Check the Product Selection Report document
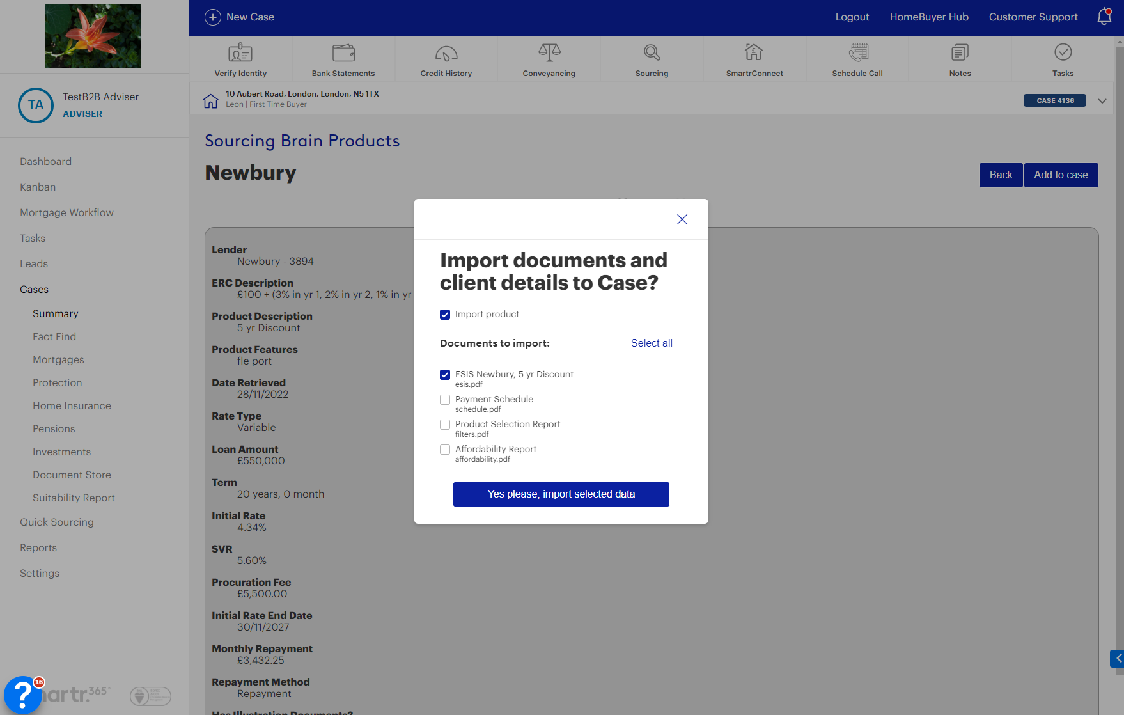Screen dimensions: 1124x715 [445, 425]
